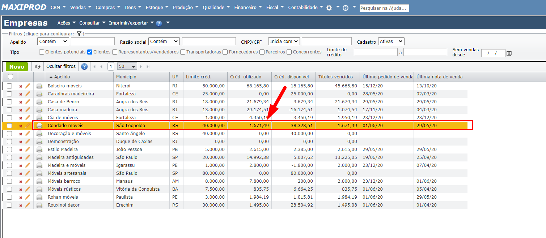The image size is (546, 238).
Task: Open the page size dropdown showing 50
Action: (x=127, y=66)
